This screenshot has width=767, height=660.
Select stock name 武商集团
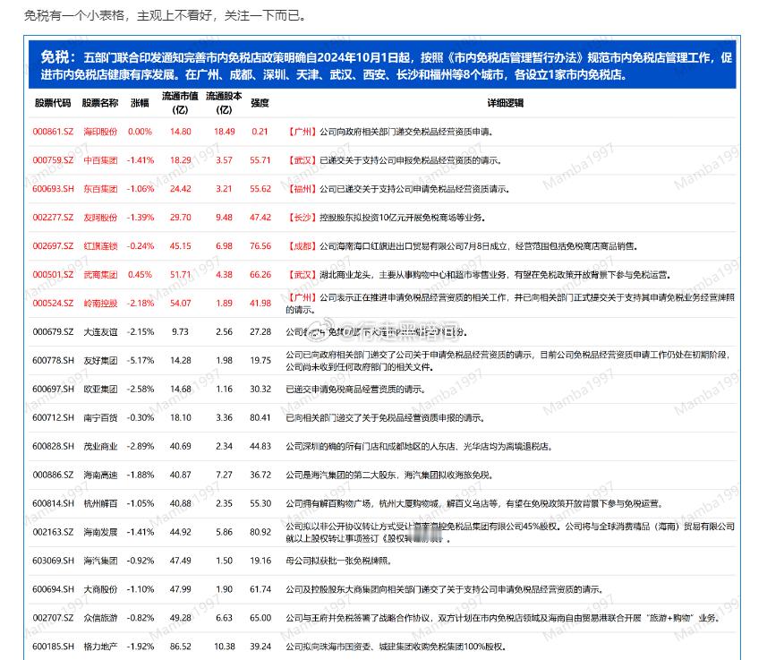(100, 275)
